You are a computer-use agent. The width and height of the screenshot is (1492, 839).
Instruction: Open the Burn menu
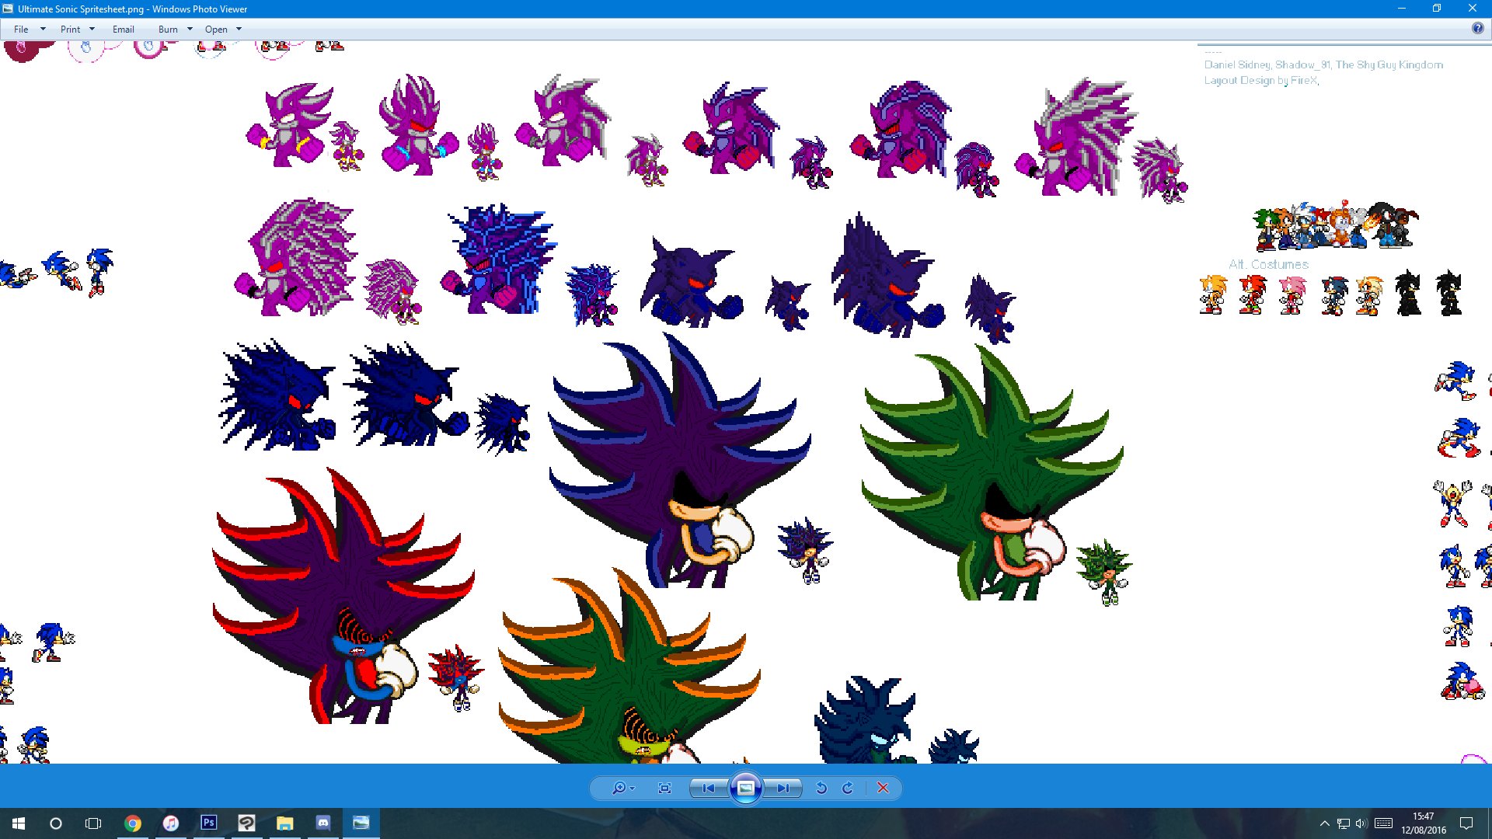tap(168, 30)
